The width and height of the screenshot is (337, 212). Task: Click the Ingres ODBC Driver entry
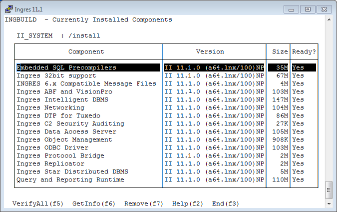52,147
